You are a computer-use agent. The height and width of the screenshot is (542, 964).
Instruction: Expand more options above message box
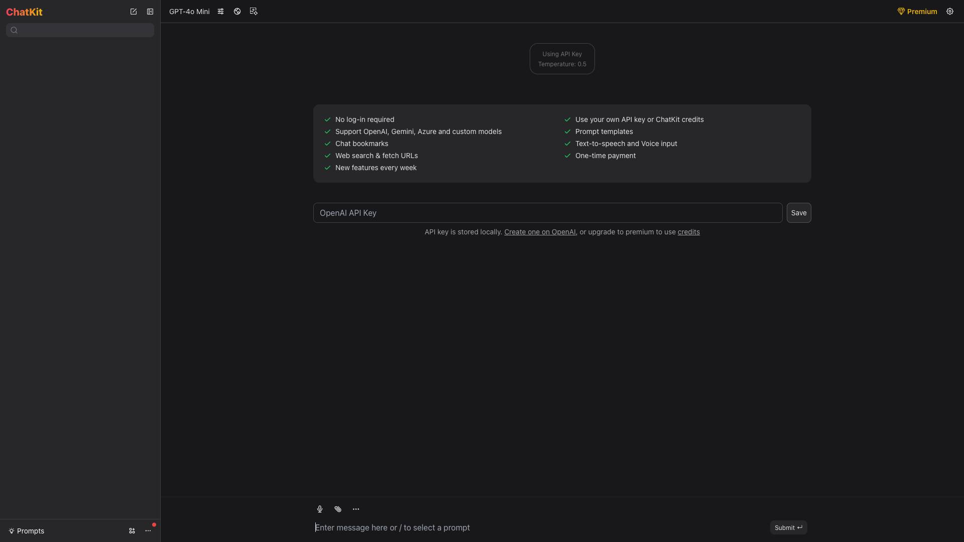pos(356,509)
